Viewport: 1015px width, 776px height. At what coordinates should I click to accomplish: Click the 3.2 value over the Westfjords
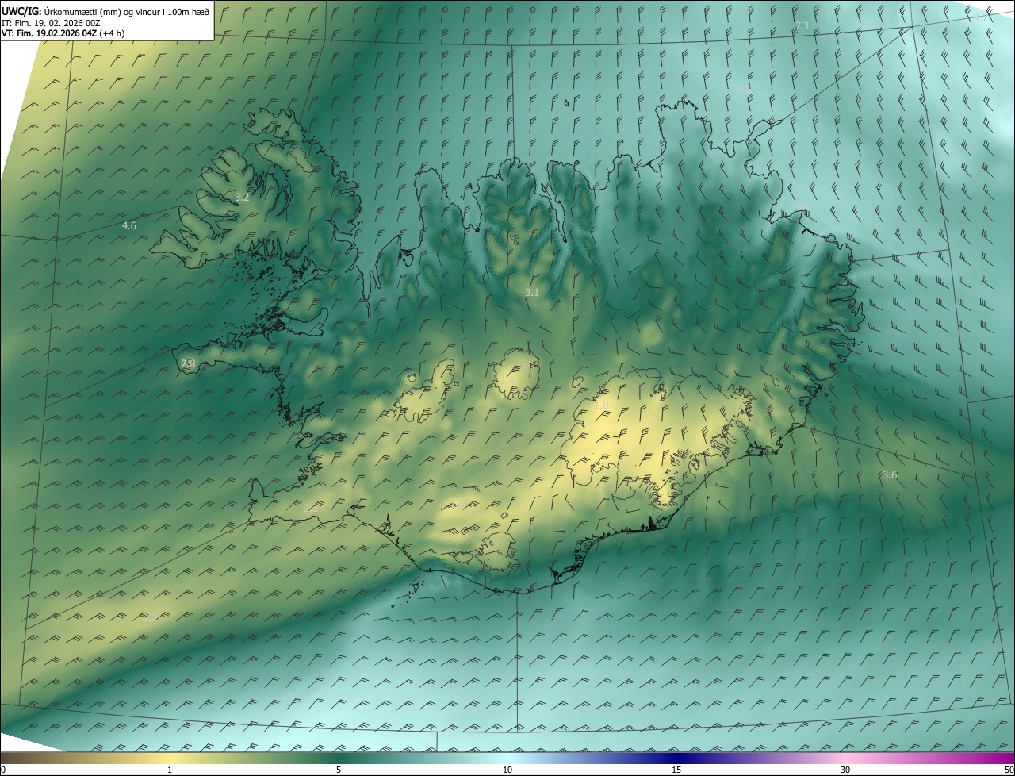point(243,197)
